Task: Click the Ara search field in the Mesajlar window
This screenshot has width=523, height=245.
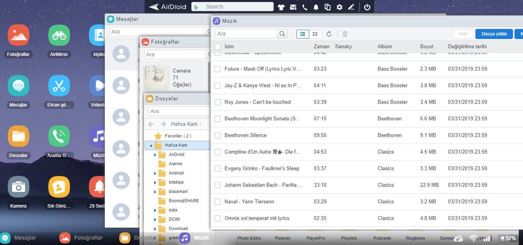Action: tap(157, 32)
